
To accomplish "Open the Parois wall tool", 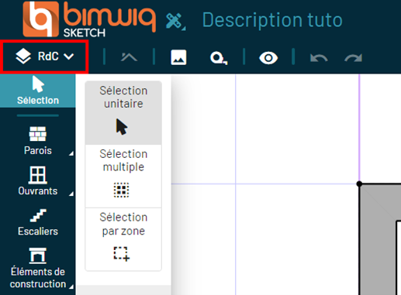I will coord(38,140).
